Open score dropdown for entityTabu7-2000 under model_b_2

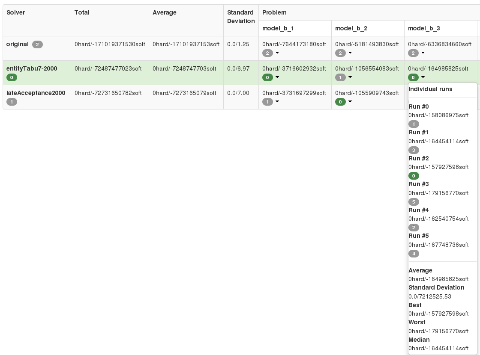(x=350, y=77)
